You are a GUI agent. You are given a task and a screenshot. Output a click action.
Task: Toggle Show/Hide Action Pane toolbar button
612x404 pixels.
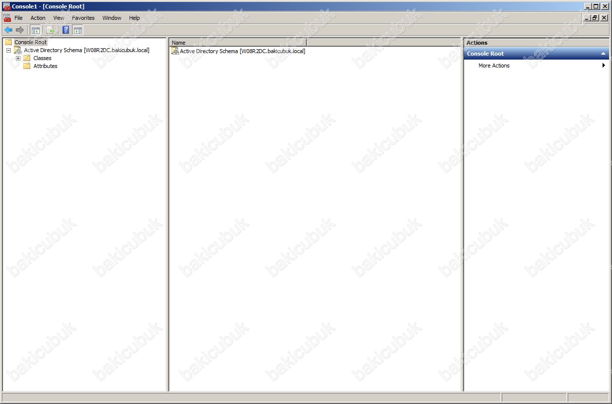(x=78, y=30)
